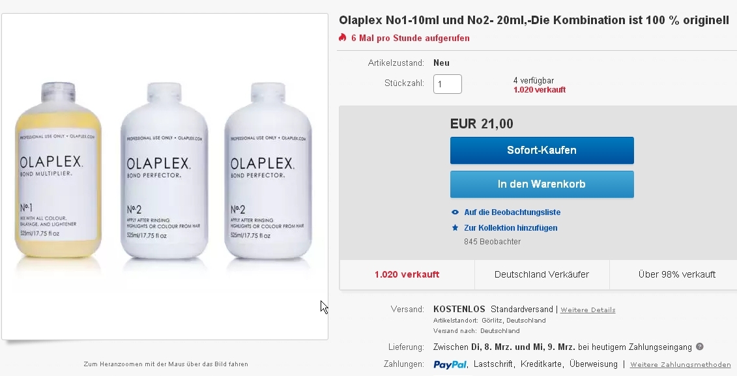Click the red 1.020 verkauft link under availability
The image size is (737, 376).
coord(540,90)
